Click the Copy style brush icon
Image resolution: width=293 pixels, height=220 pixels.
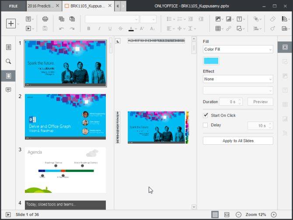coord(272,28)
